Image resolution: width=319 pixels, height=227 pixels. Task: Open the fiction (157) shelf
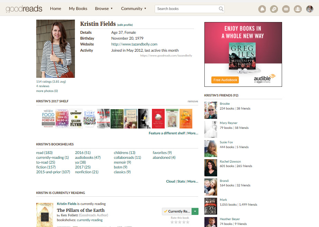tap(46, 167)
